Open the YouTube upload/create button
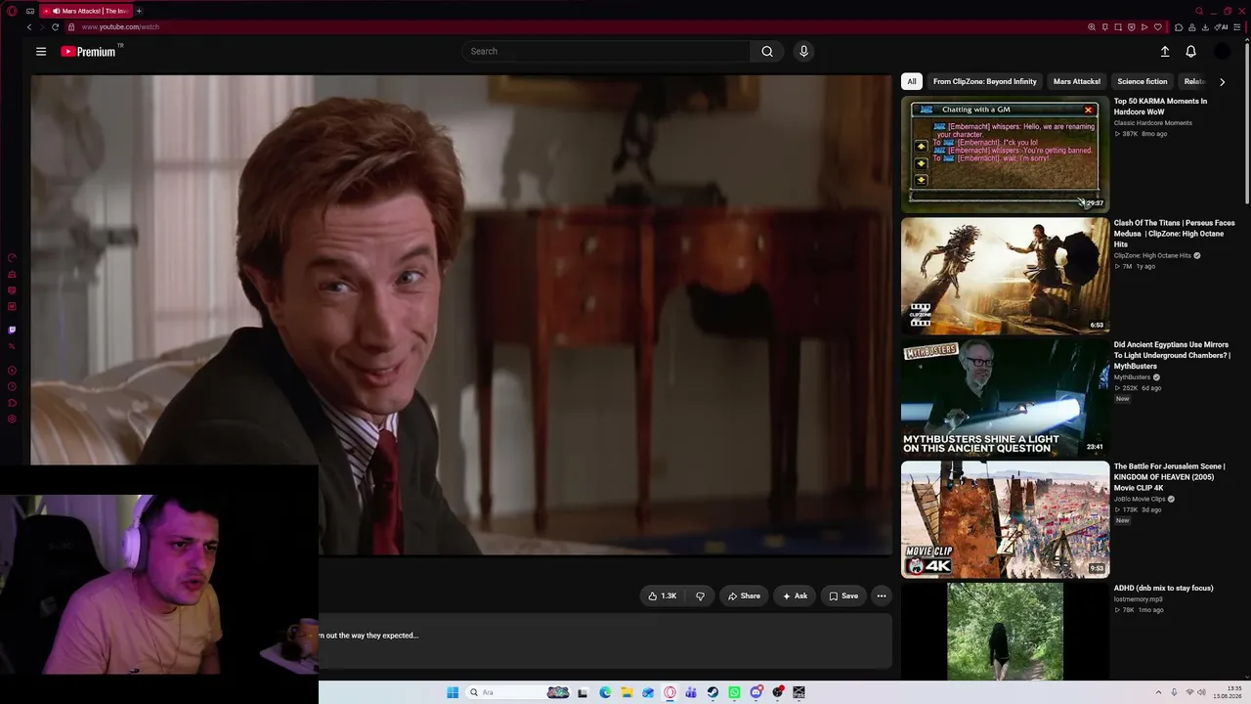The height and width of the screenshot is (704, 1251). (x=1165, y=52)
